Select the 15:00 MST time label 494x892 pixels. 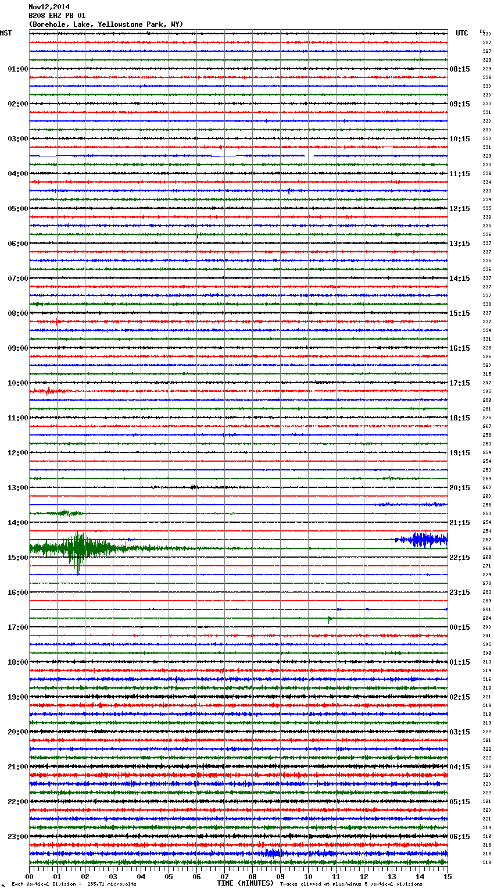pyautogui.click(x=18, y=558)
